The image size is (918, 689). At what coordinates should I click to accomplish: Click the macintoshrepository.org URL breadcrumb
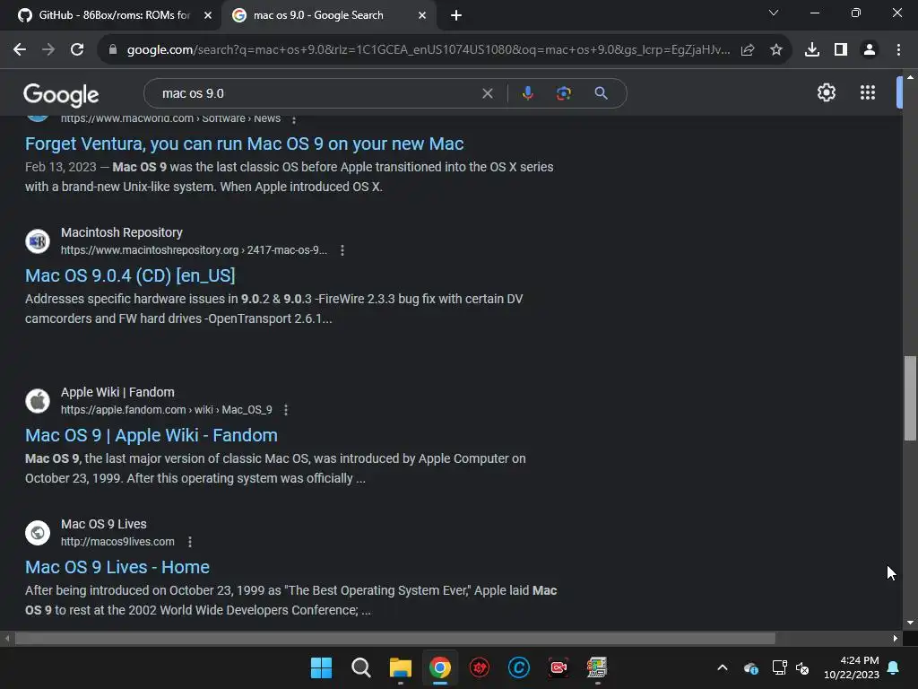coord(194,250)
